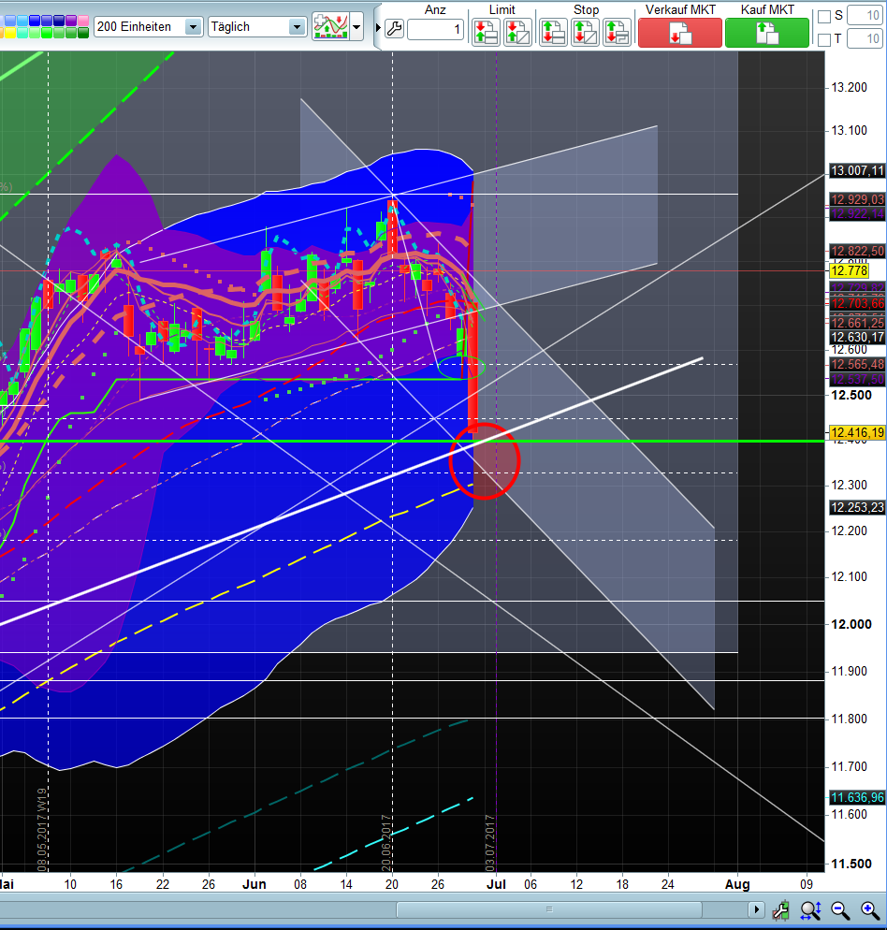Screen dimensions: 887x930
Task: Open the indicator menu dropdown arrow
Action: tap(356, 27)
